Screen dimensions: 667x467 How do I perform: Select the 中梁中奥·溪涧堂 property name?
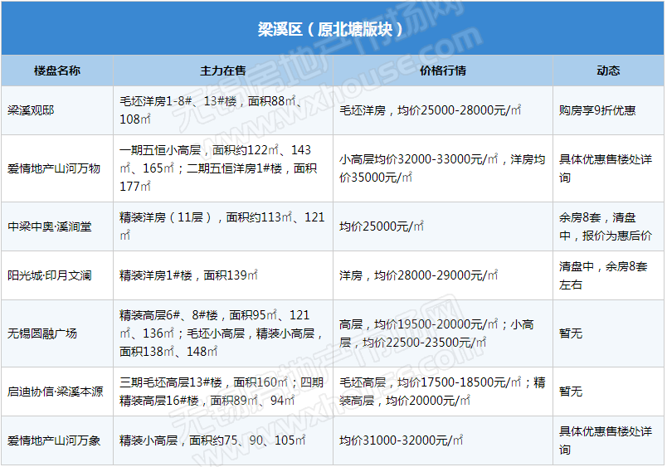click(x=49, y=226)
